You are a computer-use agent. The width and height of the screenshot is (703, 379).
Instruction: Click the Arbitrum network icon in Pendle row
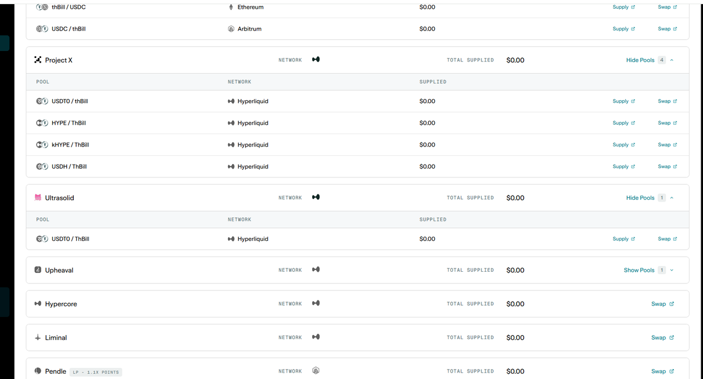tap(316, 371)
